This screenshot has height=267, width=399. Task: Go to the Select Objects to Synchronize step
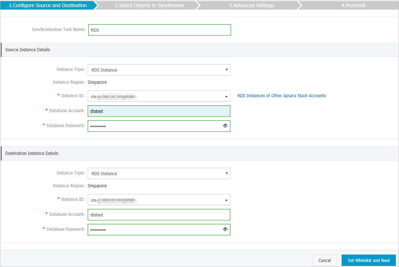(x=149, y=5)
